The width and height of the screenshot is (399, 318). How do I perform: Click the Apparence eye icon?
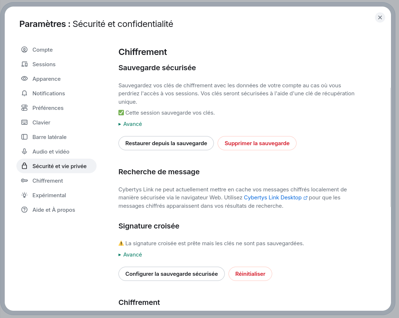click(x=24, y=79)
